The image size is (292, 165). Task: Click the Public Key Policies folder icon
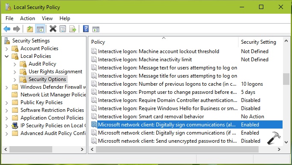pyautogui.click(x=15, y=102)
